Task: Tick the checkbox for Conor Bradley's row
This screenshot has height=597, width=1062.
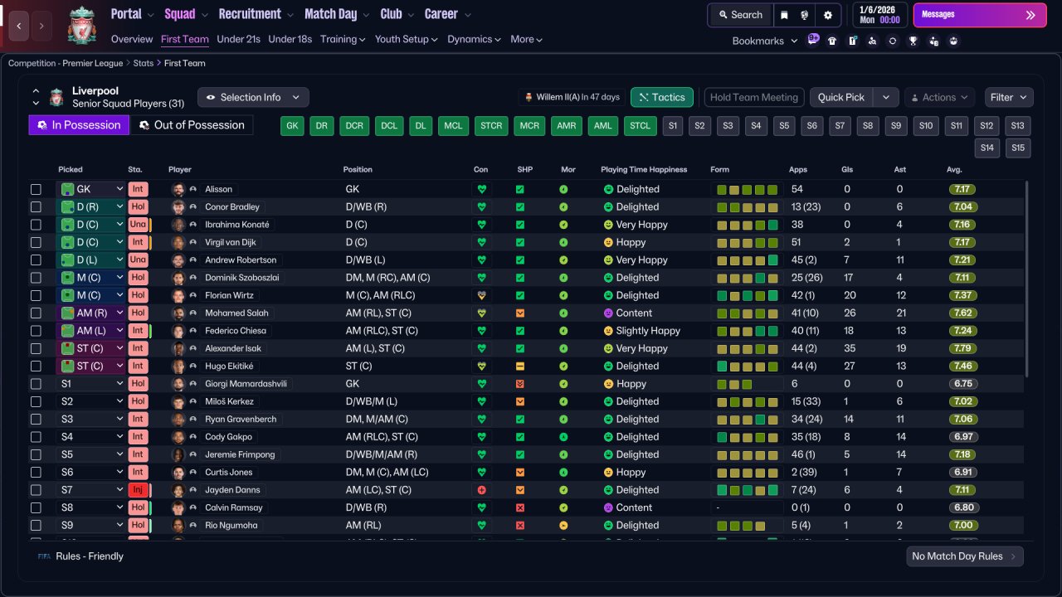Action: coord(36,207)
